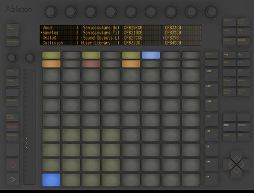254x193 pixels.
Task: Click the Quantize button
Action: coord(13,102)
